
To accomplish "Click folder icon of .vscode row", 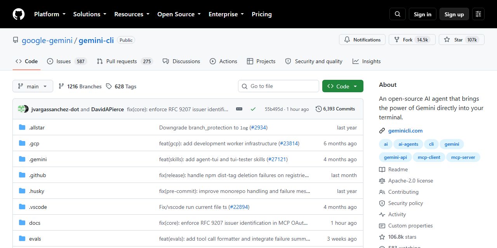I will click(x=22, y=207).
